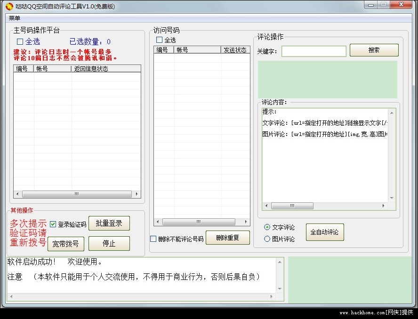
Task: Open the 菜单 menu
Action: point(15,18)
